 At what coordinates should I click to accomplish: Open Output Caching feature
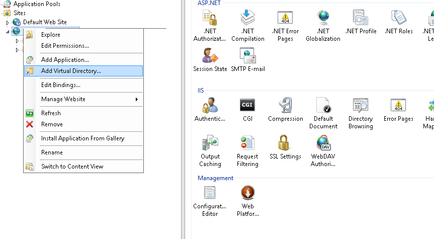tap(210, 151)
